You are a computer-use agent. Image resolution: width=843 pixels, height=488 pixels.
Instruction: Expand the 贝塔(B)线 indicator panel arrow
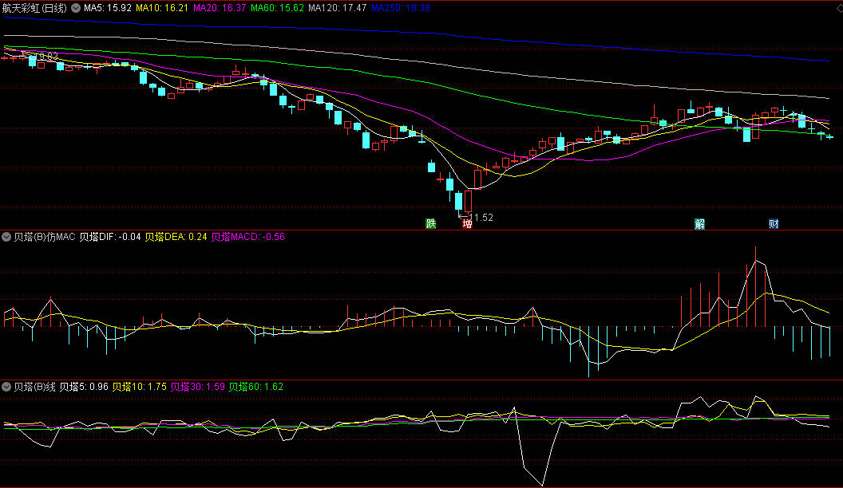6,387
